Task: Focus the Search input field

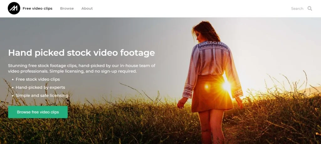Action: [x=297, y=8]
